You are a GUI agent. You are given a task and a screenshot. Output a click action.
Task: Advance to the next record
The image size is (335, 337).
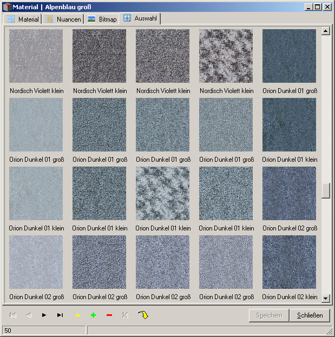tap(44, 315)
